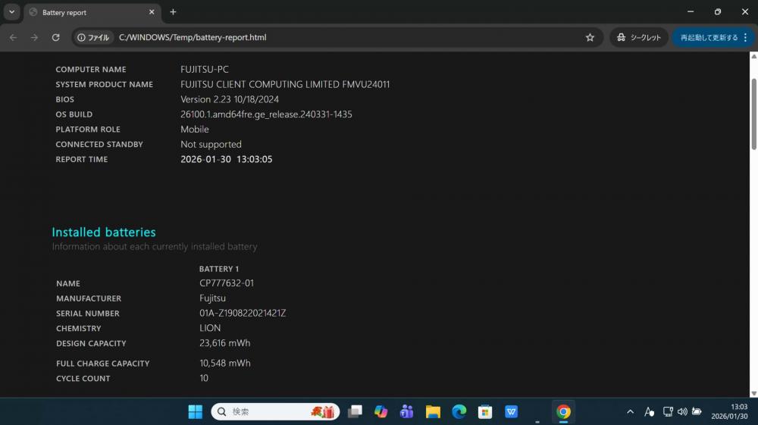Click 再起動して更新する relaunch to update button
This screenshot has width=758, height=425.
click(709, 37)
